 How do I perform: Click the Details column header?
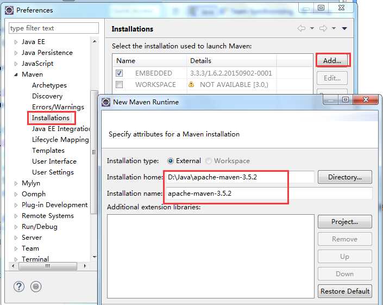pos(231,60)
